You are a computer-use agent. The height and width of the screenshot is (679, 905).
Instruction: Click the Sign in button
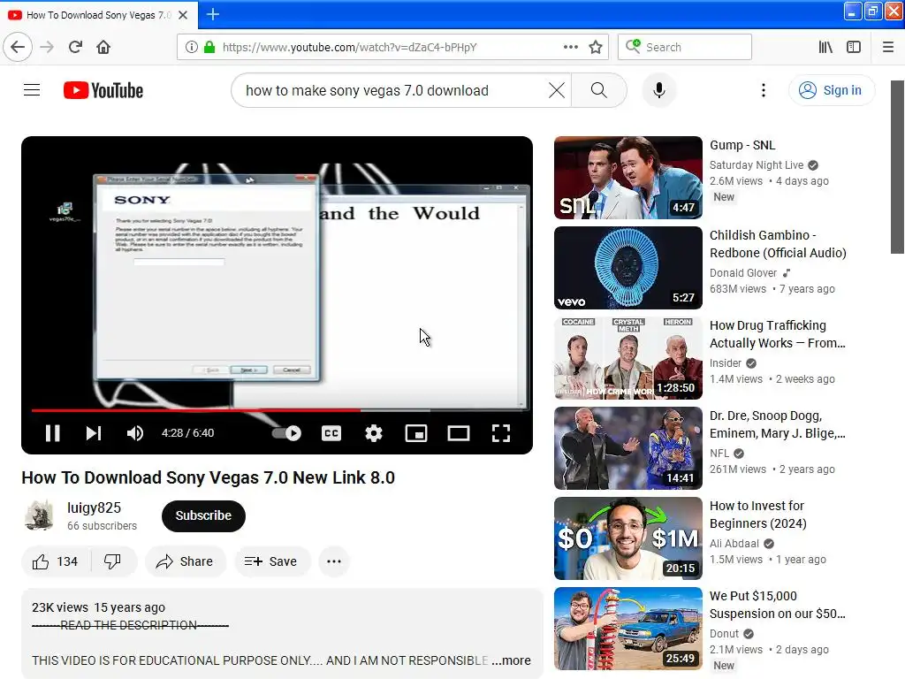[x=831, y=90]
